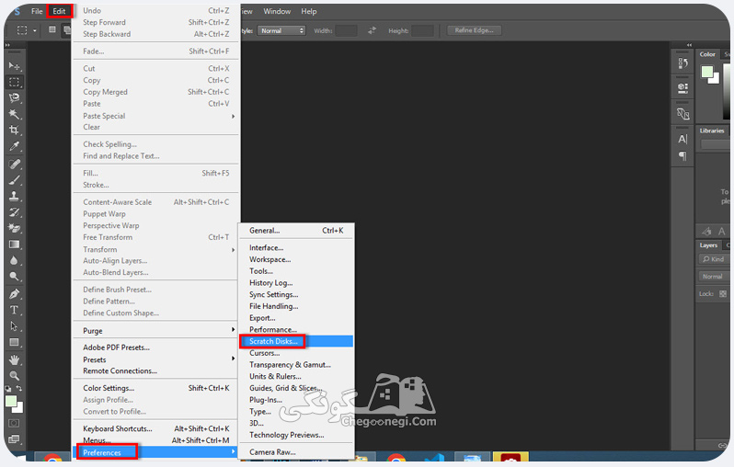Select the Magic Wand tool
The image size is (734, 467).
(x=14, y=114)
